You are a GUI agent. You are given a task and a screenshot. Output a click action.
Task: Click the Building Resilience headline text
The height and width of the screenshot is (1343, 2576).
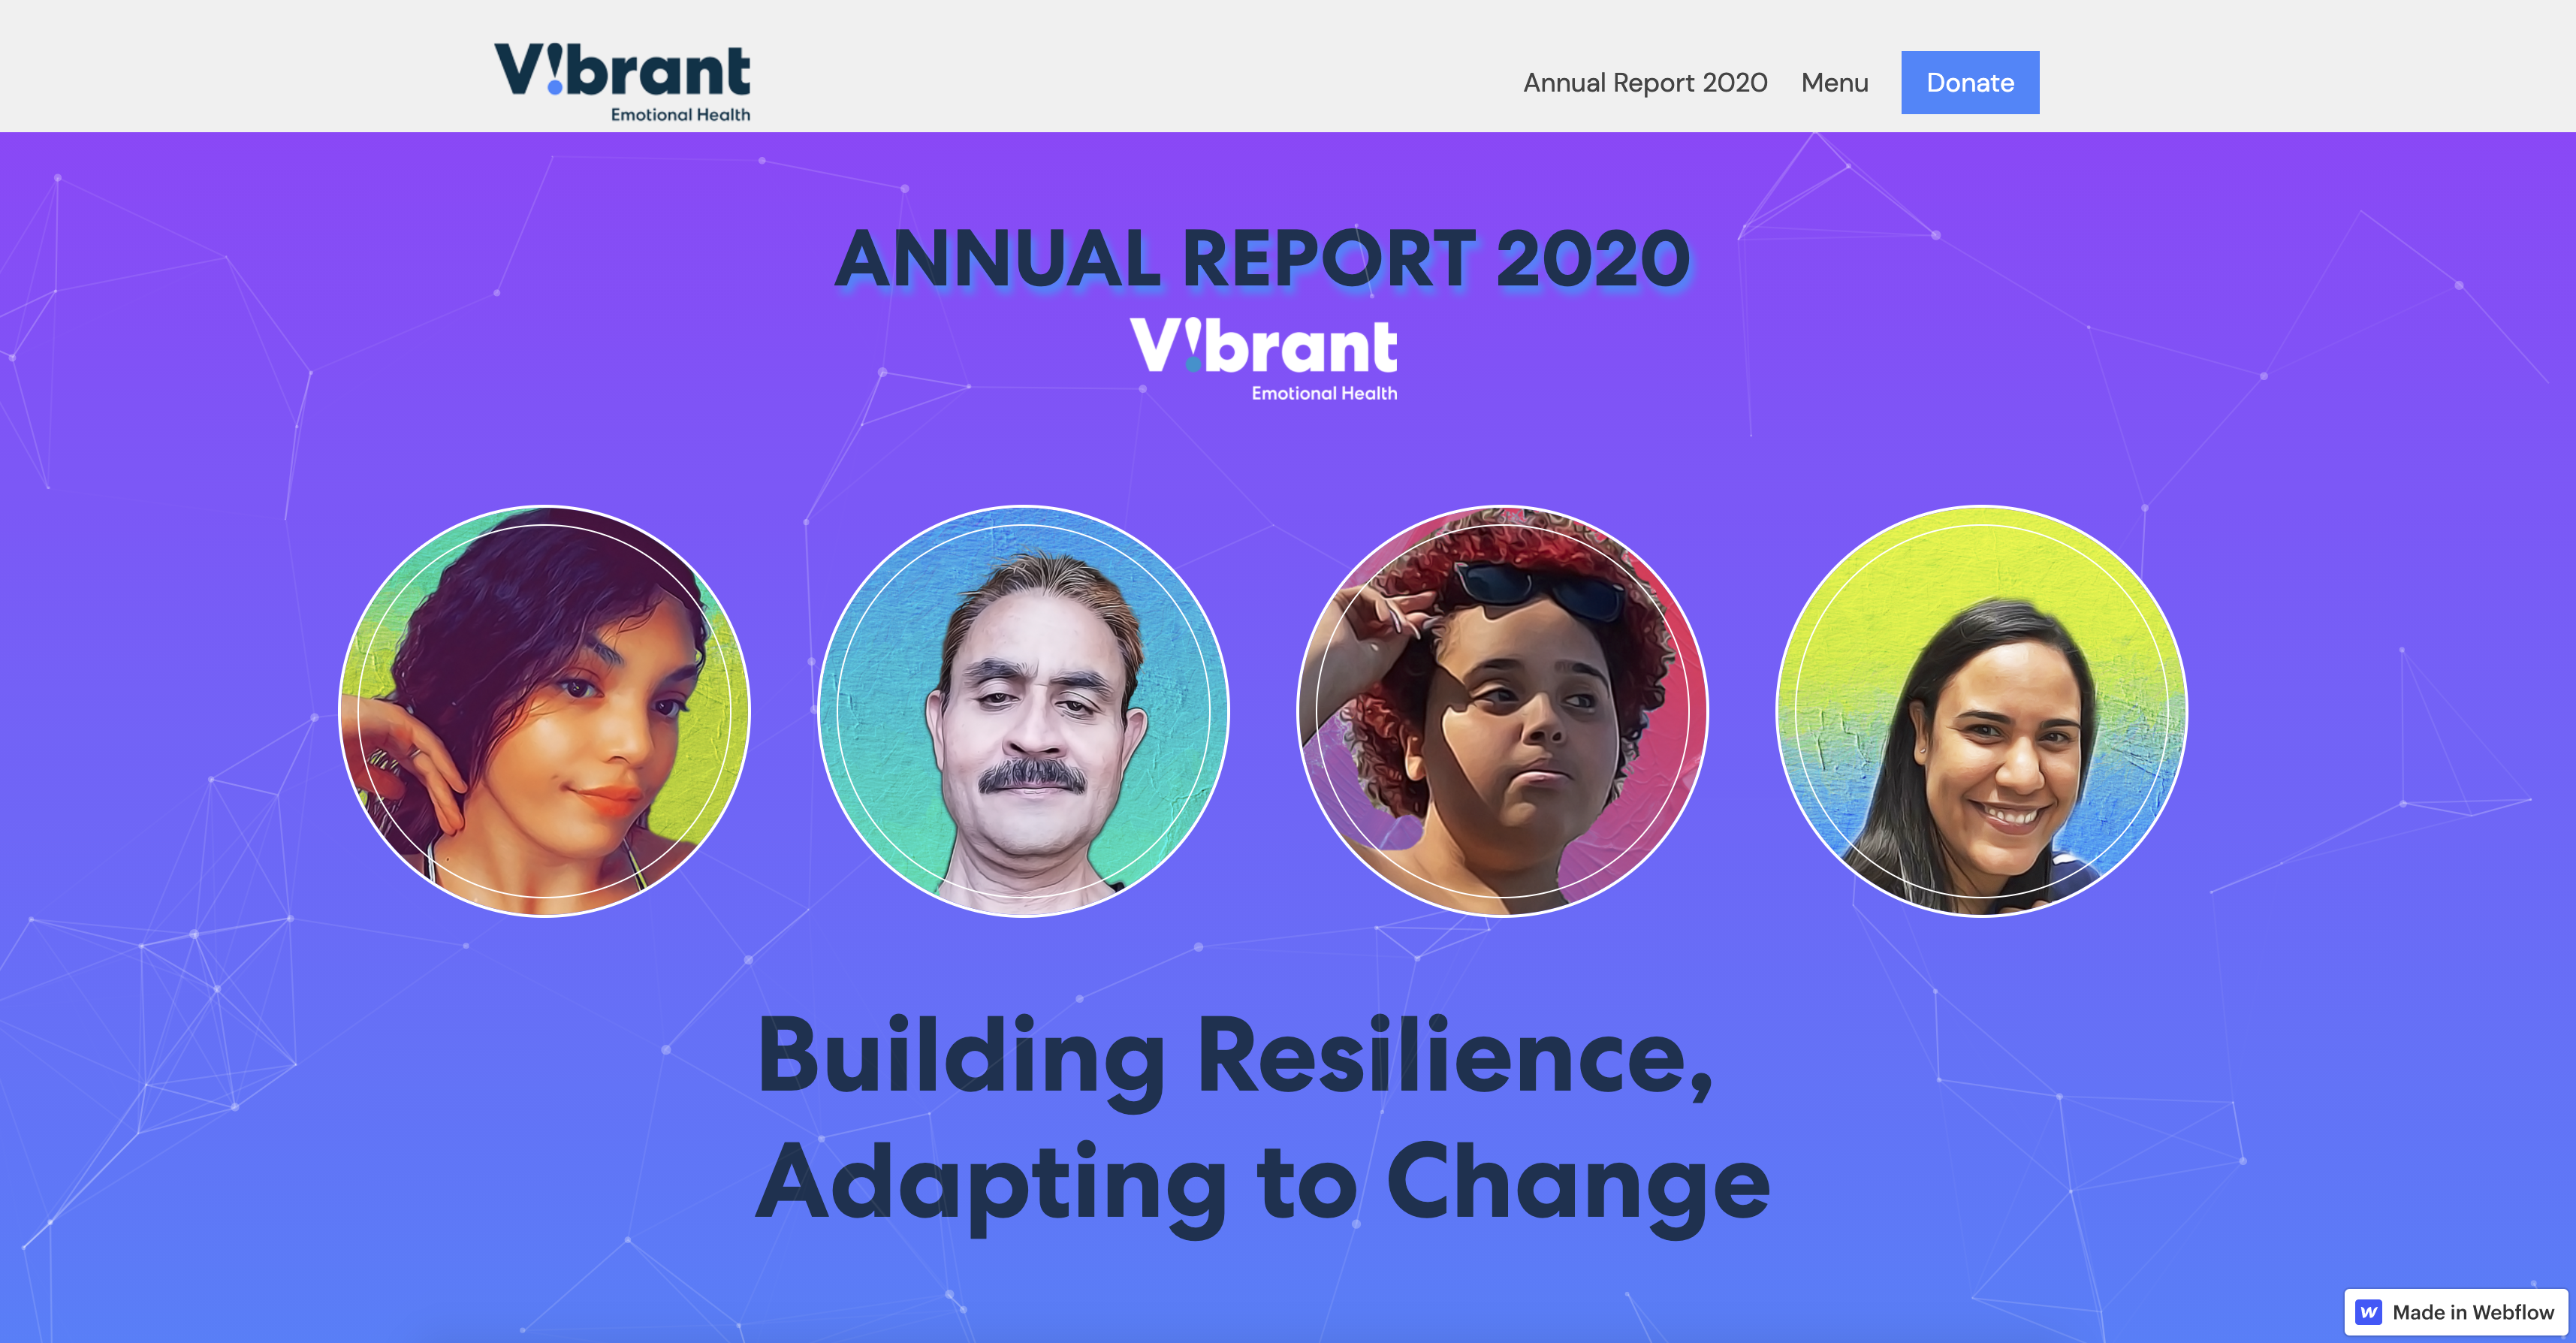pos(1235,1057)
